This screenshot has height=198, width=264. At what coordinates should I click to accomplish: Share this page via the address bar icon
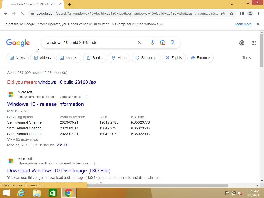point(223,13)
